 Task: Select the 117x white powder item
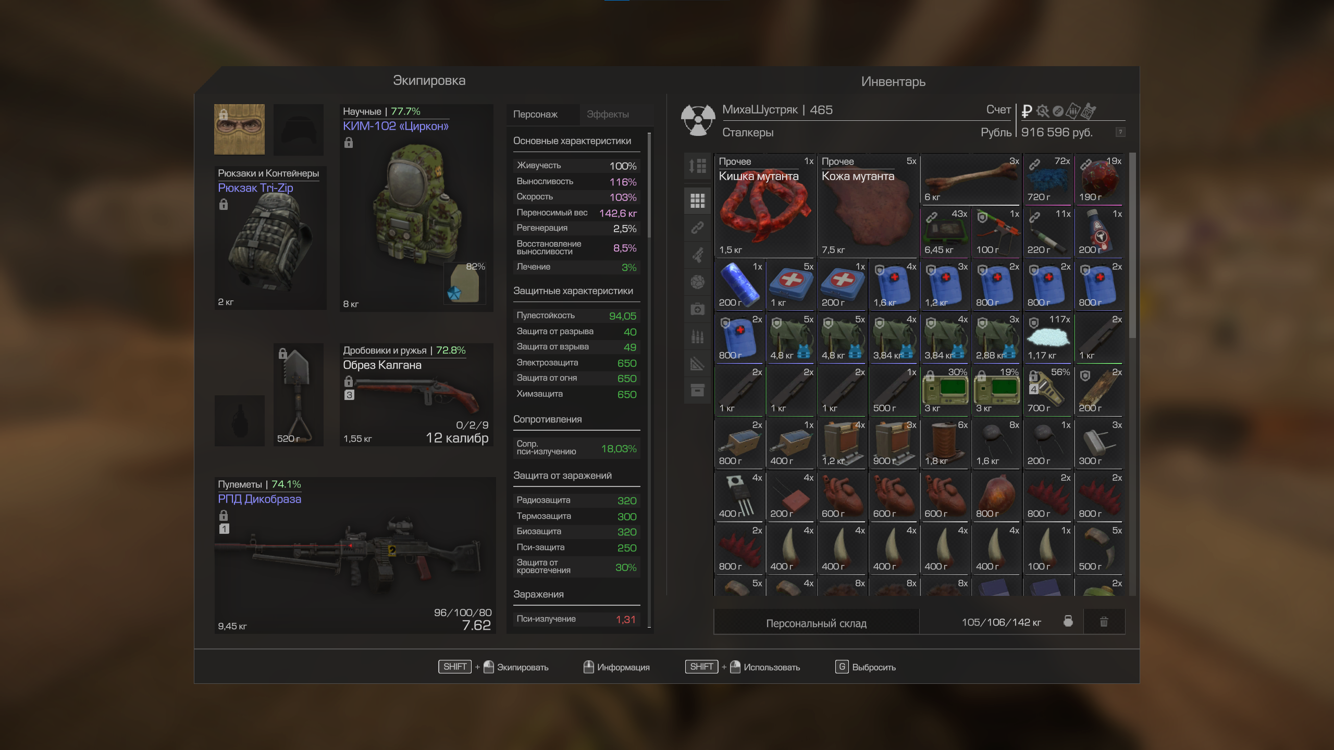click(x=1047, y=337)
